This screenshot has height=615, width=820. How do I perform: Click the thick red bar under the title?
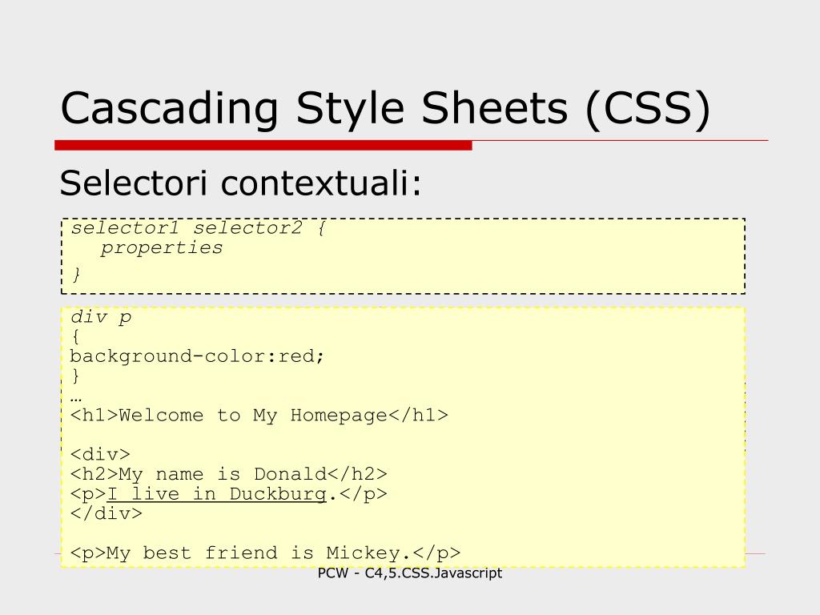(263, 146)
